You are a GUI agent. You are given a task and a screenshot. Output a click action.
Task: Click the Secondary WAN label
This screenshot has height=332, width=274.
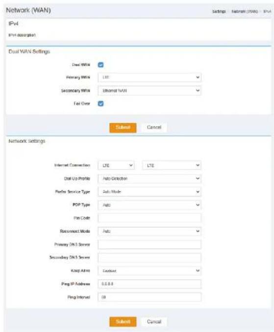point(75,91)
